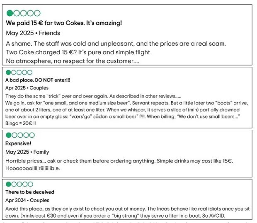Click the filled rating bubble on 'A bad place' review
The height and width of the screenshot is (223, 257).
point(8,73)
